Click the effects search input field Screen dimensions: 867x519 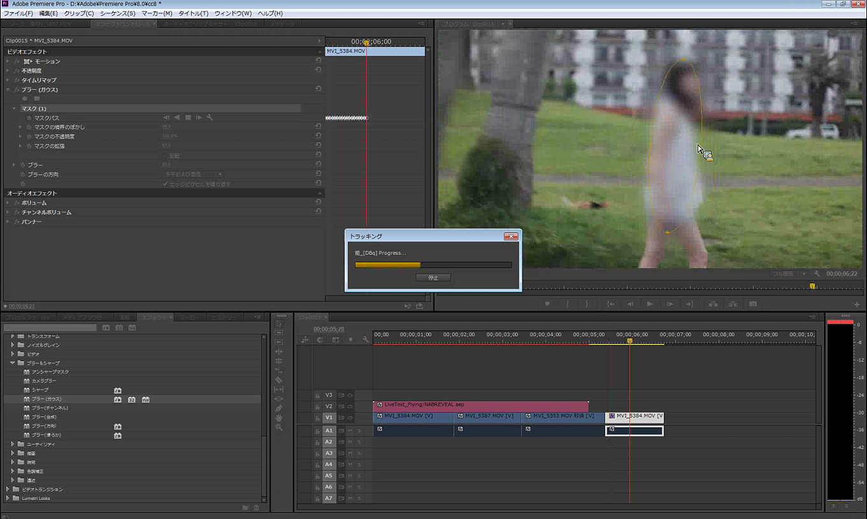pyautogui.click(x=50, y=327)
